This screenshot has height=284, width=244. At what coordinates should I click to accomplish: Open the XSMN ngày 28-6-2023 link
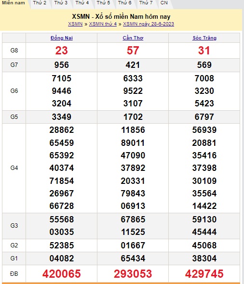pos(149,24)
